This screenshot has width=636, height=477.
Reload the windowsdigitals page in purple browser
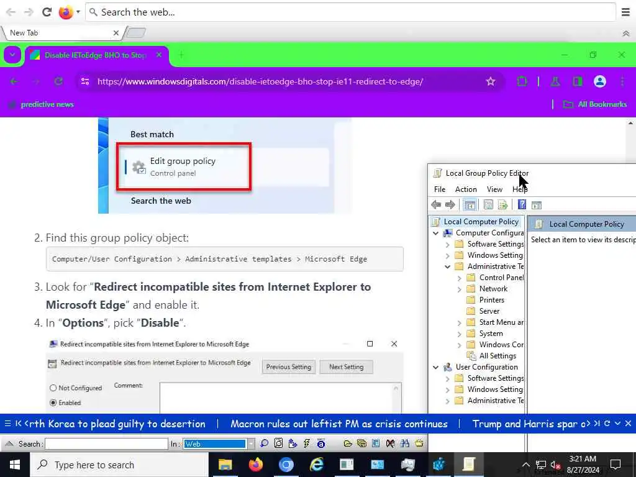[x=58, y=81]
